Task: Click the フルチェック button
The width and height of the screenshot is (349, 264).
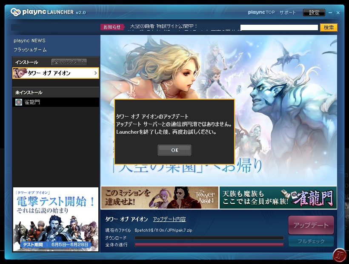Action: 311,241
